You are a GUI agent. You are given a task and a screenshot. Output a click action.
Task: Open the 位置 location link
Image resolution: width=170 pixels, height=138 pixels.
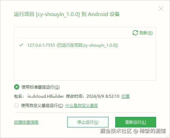pyautogui.click(x=125, y=96)
